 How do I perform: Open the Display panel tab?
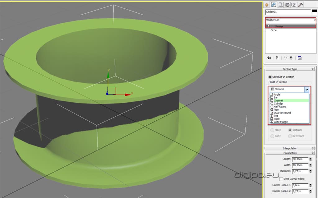pyautogui.click(x=294, y=5)
